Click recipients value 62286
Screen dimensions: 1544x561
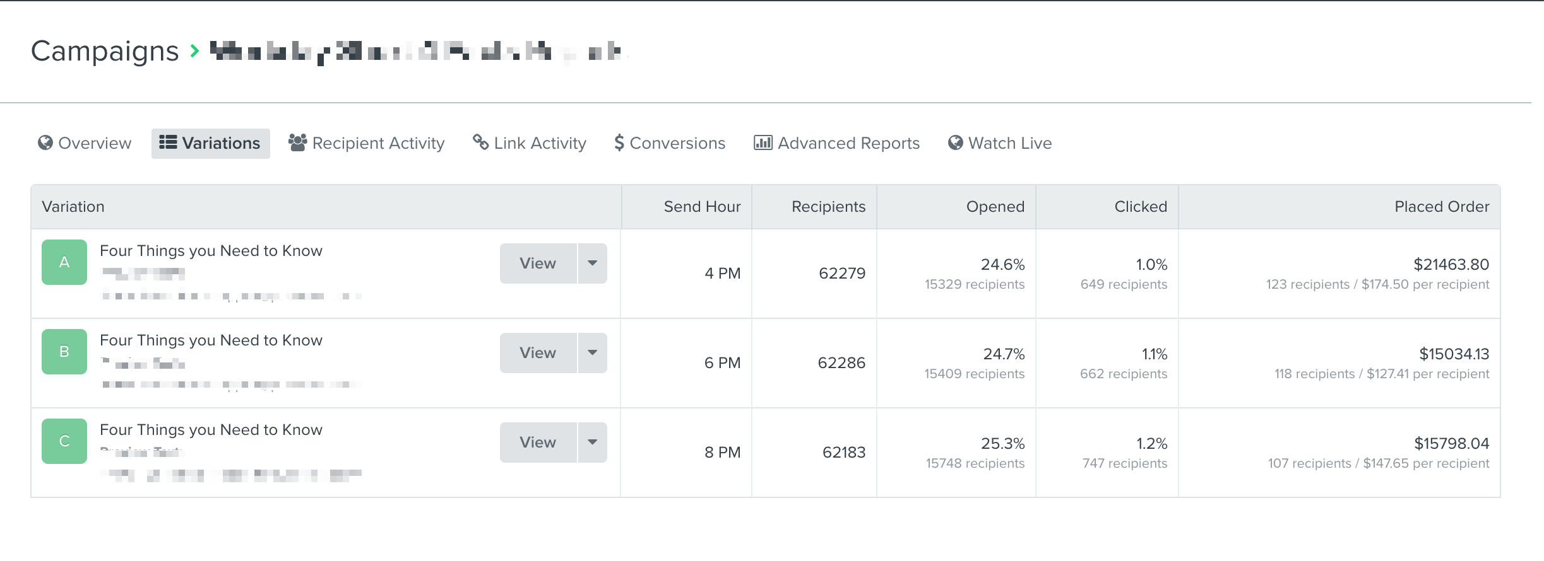pos(841,363)
